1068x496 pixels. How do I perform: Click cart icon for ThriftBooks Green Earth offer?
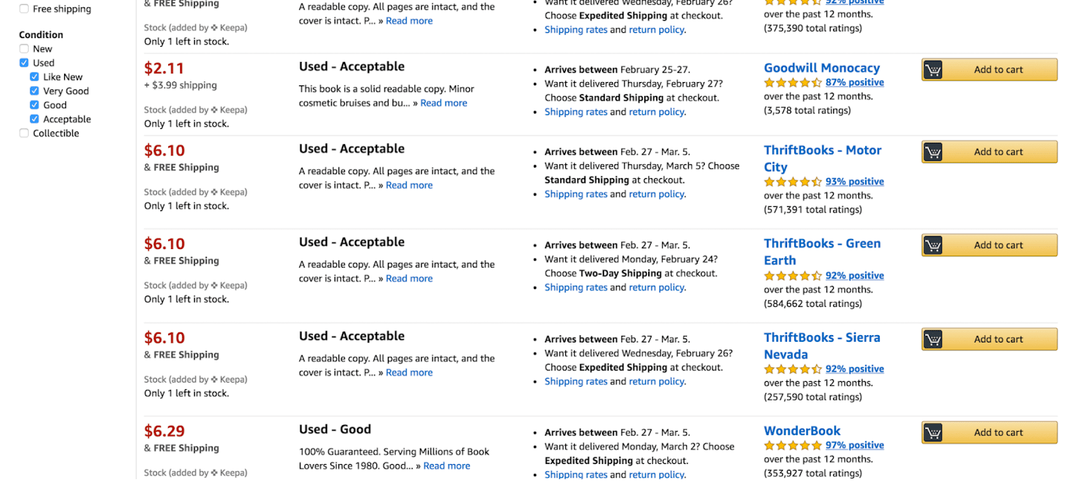[x=932, y=246]
